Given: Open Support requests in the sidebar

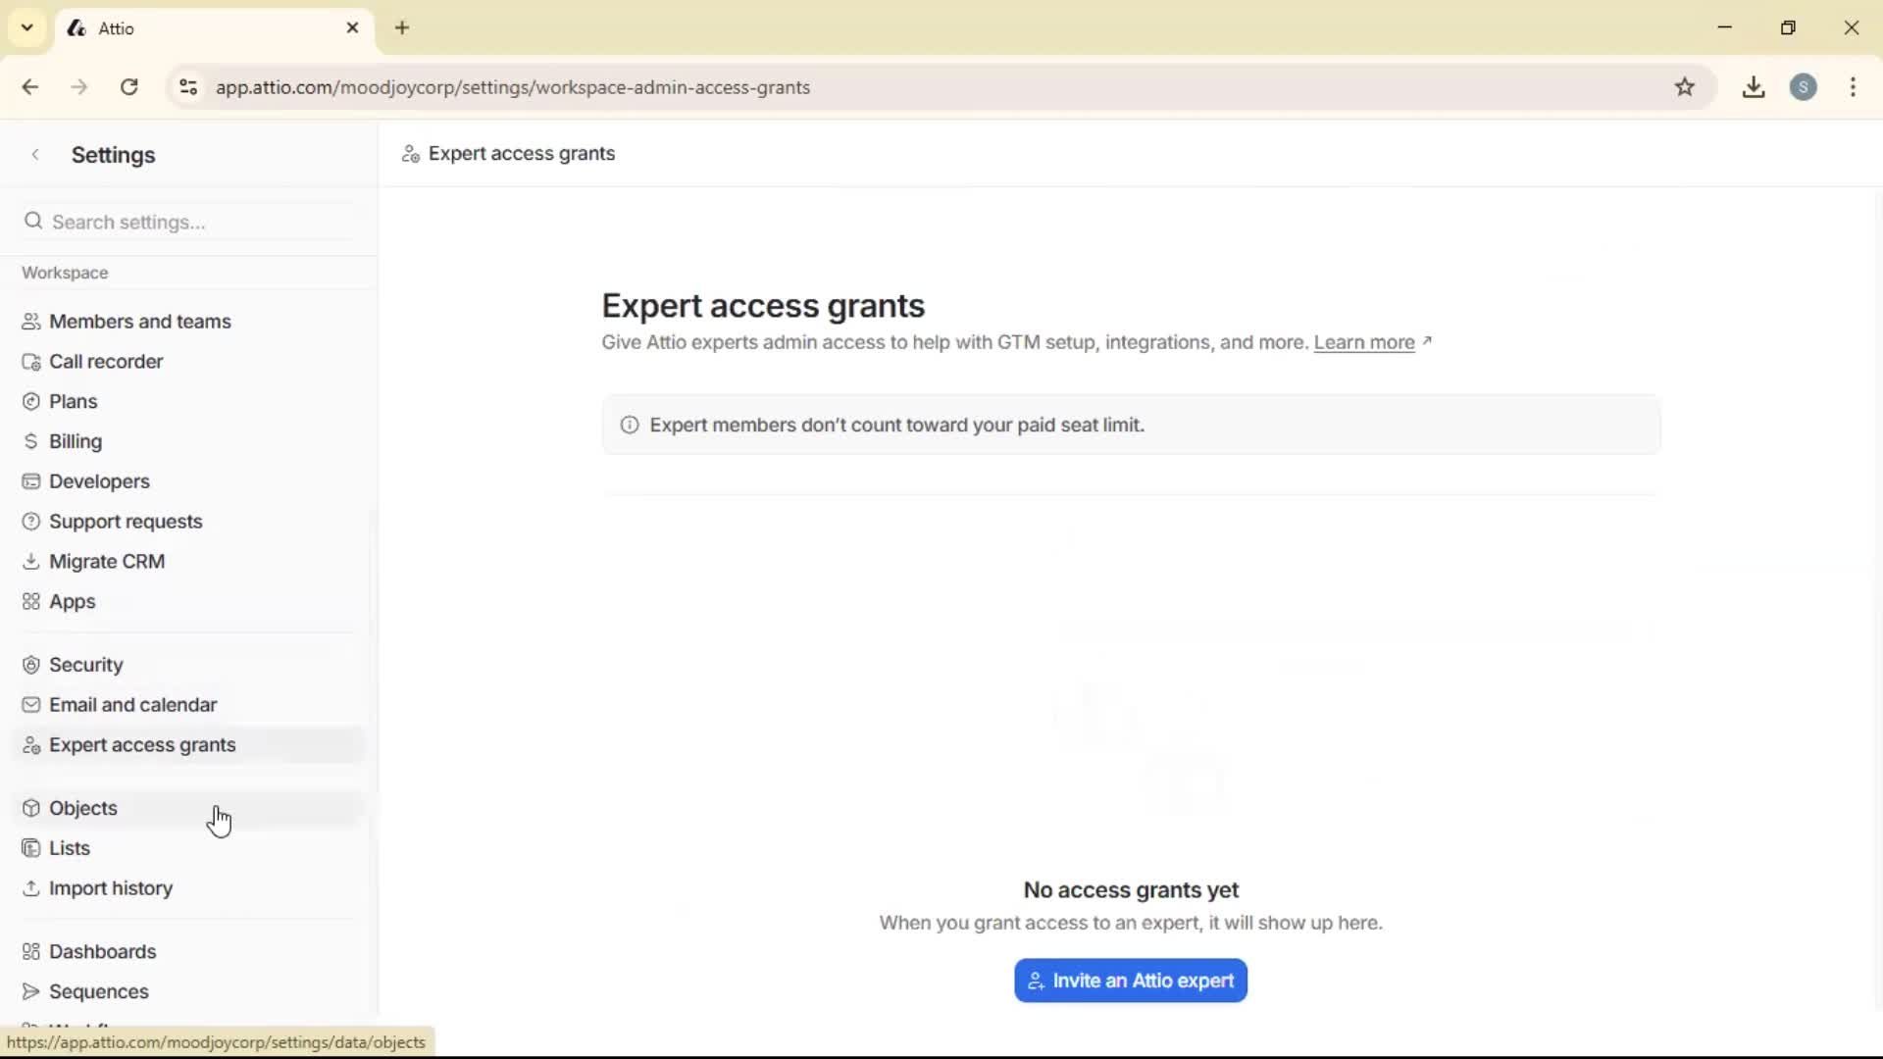Looking at the screenshot, I should (x=126, y=521).
